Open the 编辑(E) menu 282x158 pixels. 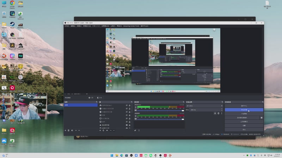pyautogui.click(x=73, y=26)
